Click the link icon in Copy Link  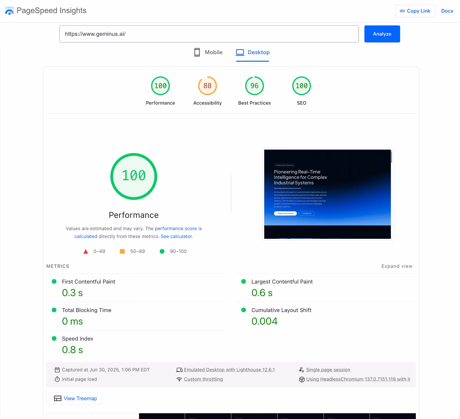point(402,11)
